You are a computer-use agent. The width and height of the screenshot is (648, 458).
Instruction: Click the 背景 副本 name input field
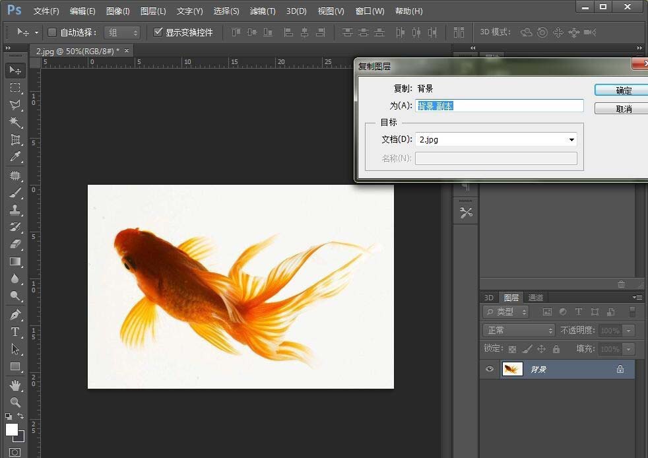(500, 105)
